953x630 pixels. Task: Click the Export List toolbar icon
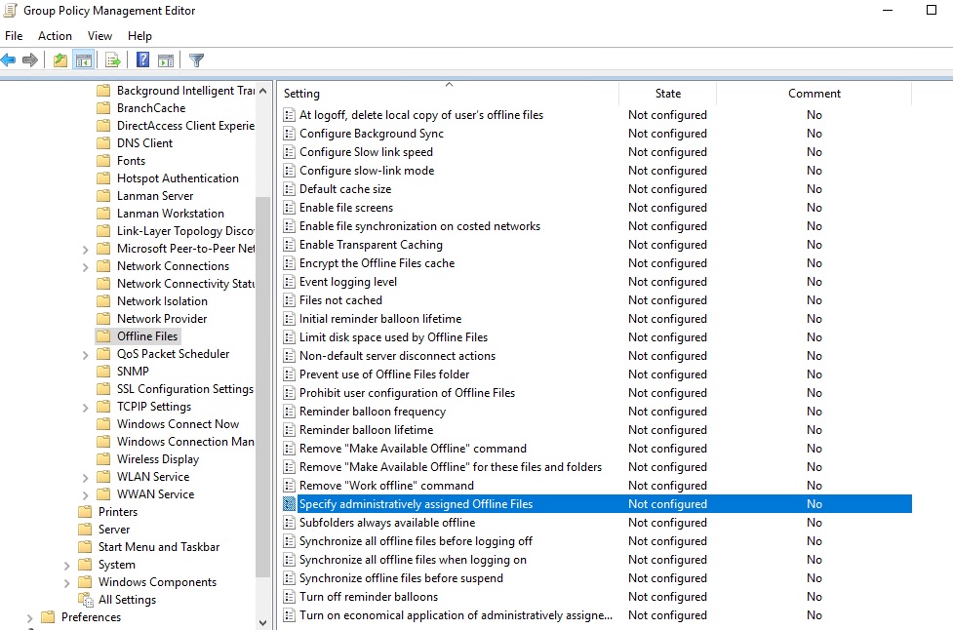pyautogui.click(x=113, y=60)
